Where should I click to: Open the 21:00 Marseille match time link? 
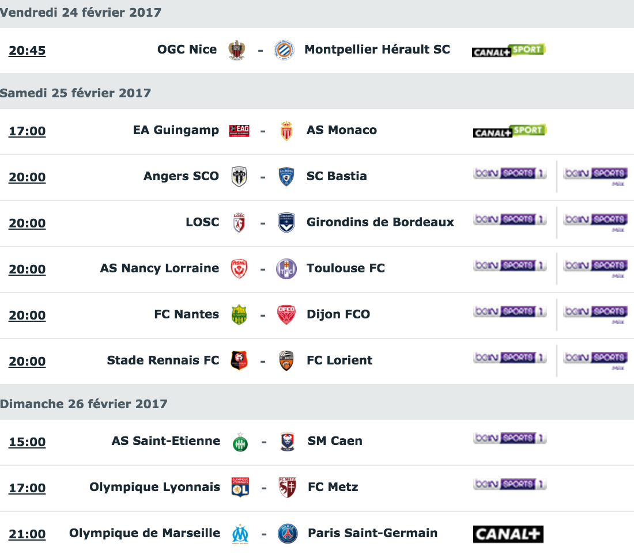coord(27,534)
